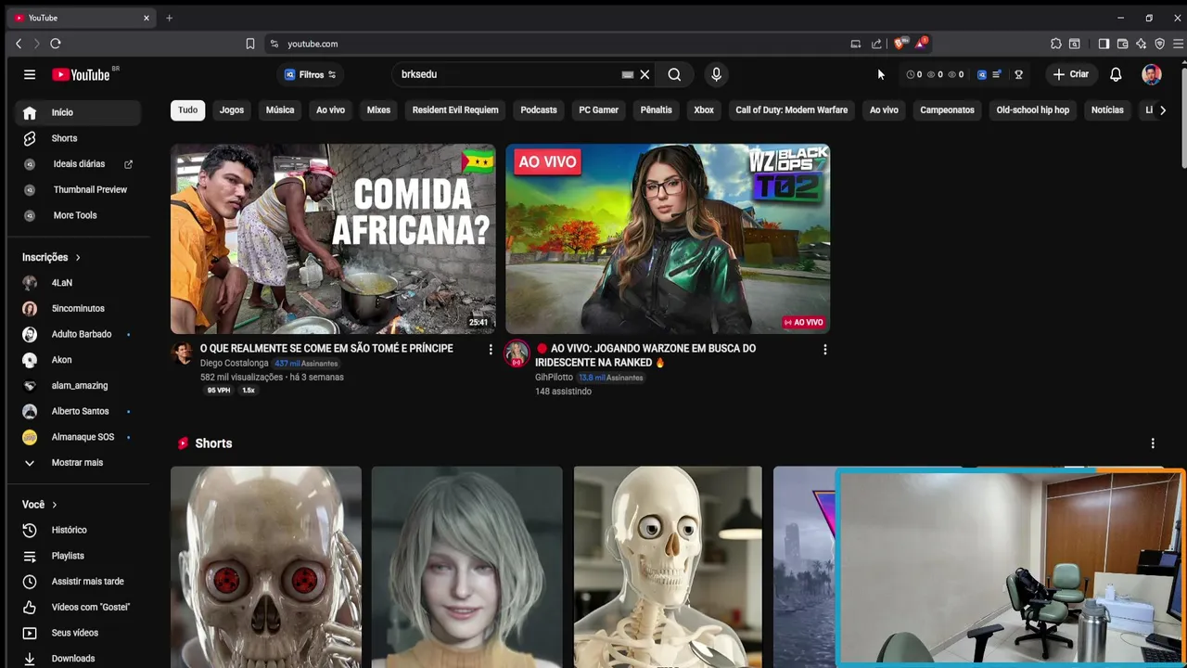Select the PC Gamer chip

598,109
